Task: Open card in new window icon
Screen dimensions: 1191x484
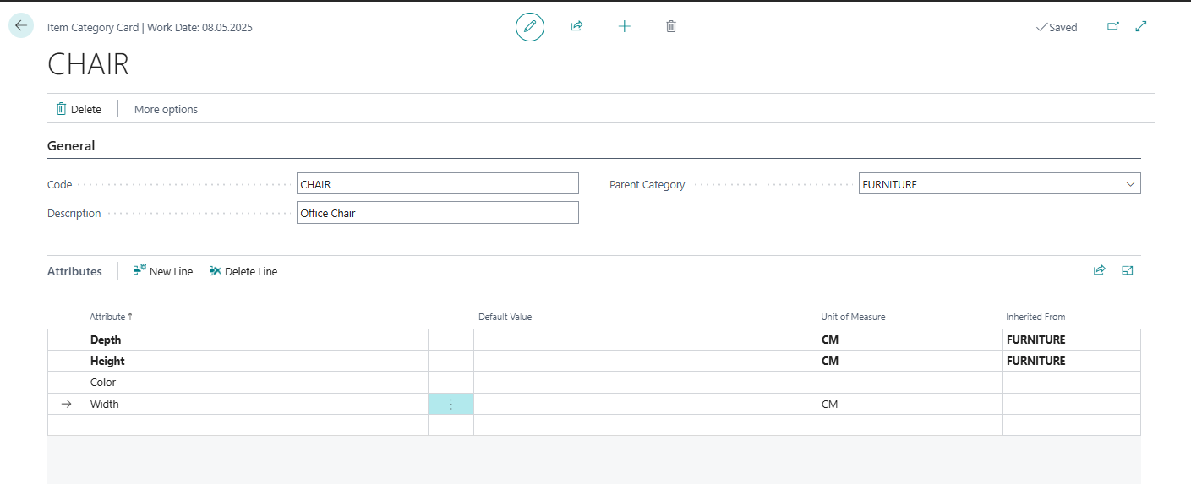Action: coord(1113,27)
